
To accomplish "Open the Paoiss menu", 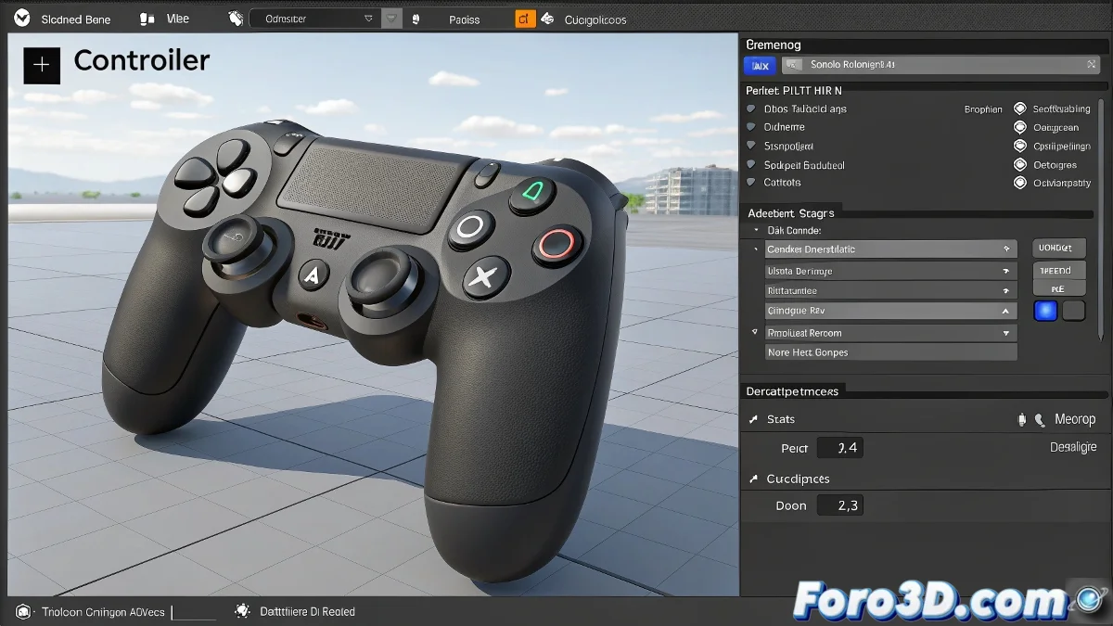I will point(465,19).
